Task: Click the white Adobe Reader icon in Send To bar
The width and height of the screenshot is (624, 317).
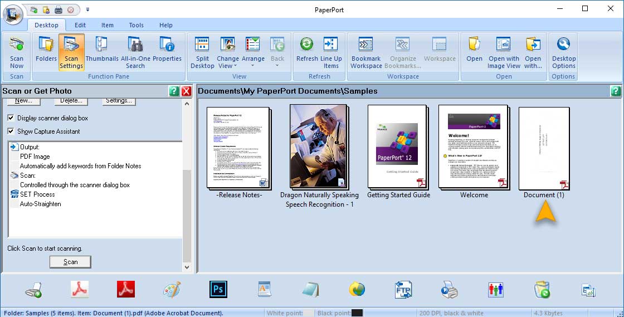Action: pyautogui.click(x=80, y=290)
